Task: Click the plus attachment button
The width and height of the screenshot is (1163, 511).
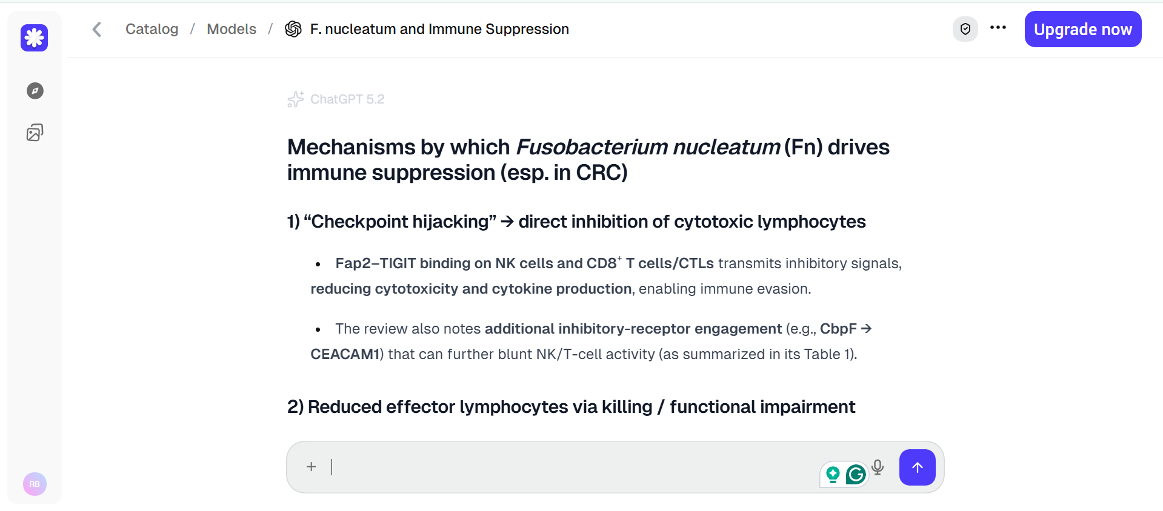Action: pyautogui.click(x=312, y=467)
